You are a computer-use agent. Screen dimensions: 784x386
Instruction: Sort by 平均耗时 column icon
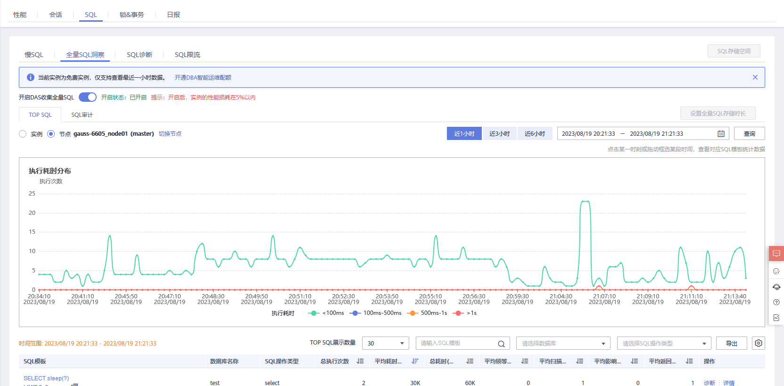415,361
